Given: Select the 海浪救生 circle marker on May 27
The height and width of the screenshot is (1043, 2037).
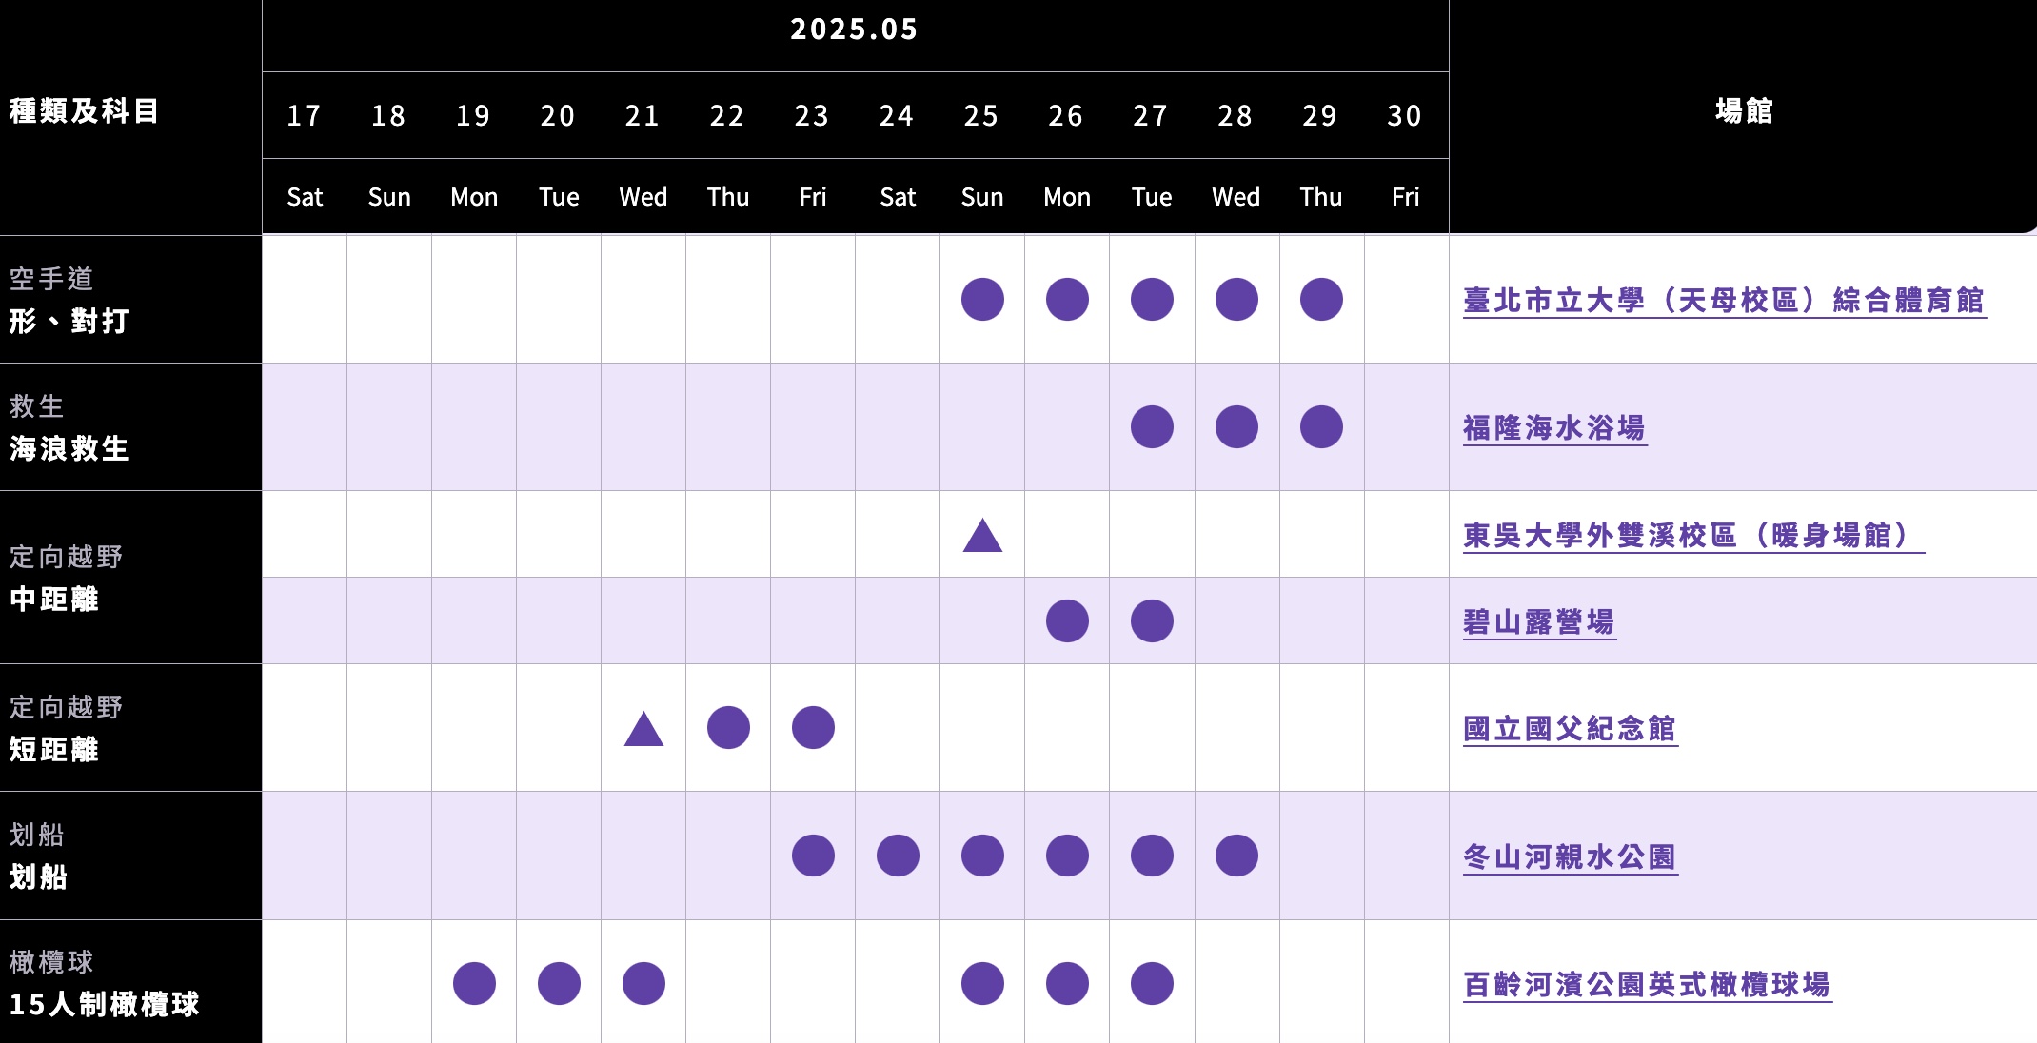Looking at the screenshot, I should click(x=1152, y=426).
